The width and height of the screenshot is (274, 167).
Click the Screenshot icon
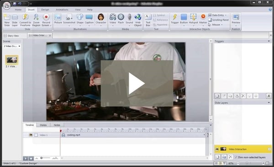click(x=69, y=17)
